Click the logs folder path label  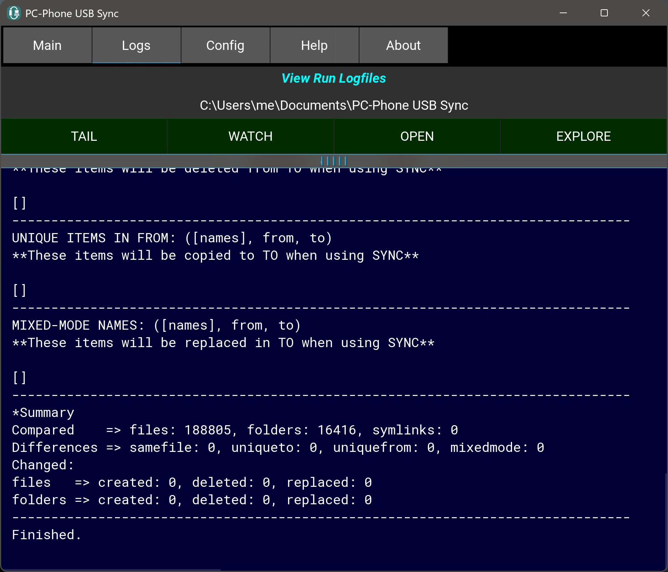coord(334,105)
